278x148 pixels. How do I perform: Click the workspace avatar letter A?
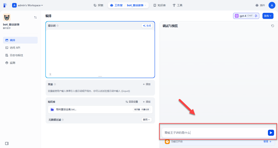coord(14,5)
